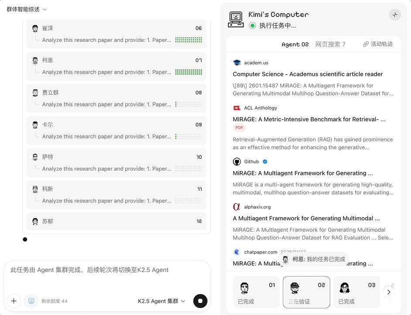
Task: Click the progress bar for 柯恩 task 07
Action: point(188,72)
